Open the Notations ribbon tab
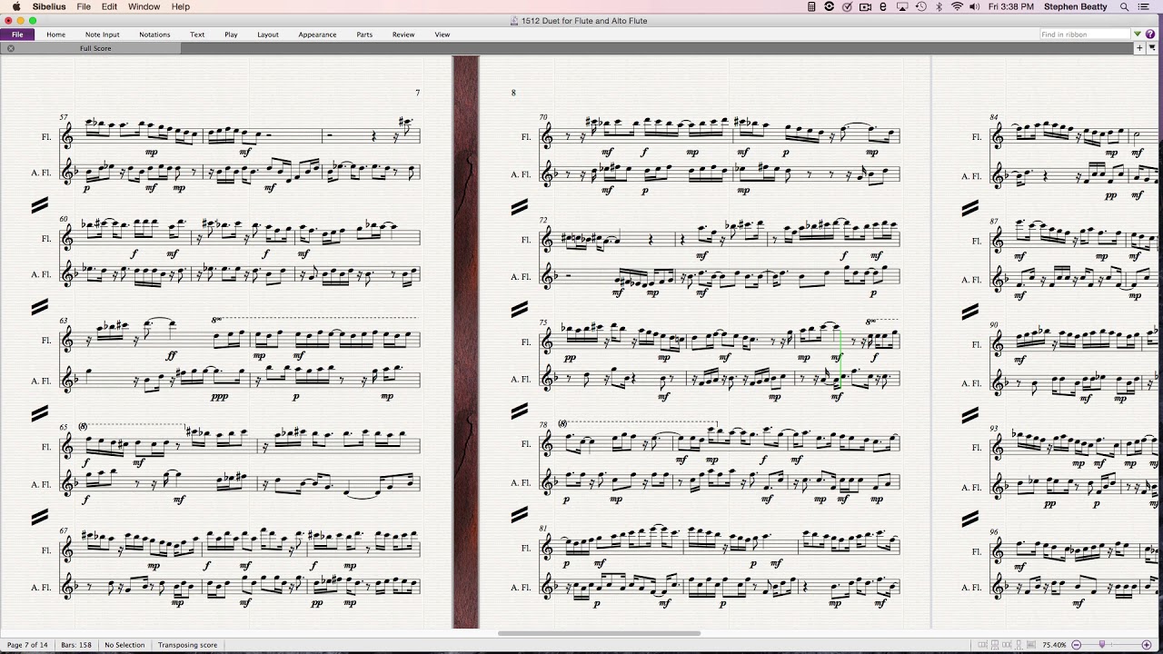Screen dimensions: 1163x654 154,35
